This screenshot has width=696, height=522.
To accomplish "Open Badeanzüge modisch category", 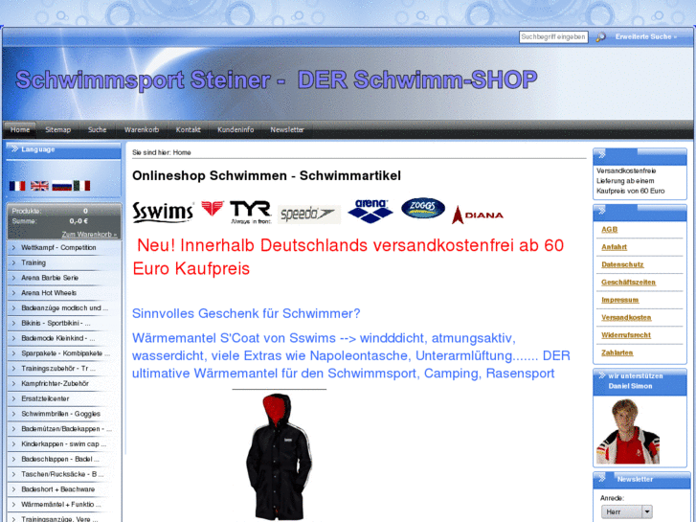I will point(64,307).
